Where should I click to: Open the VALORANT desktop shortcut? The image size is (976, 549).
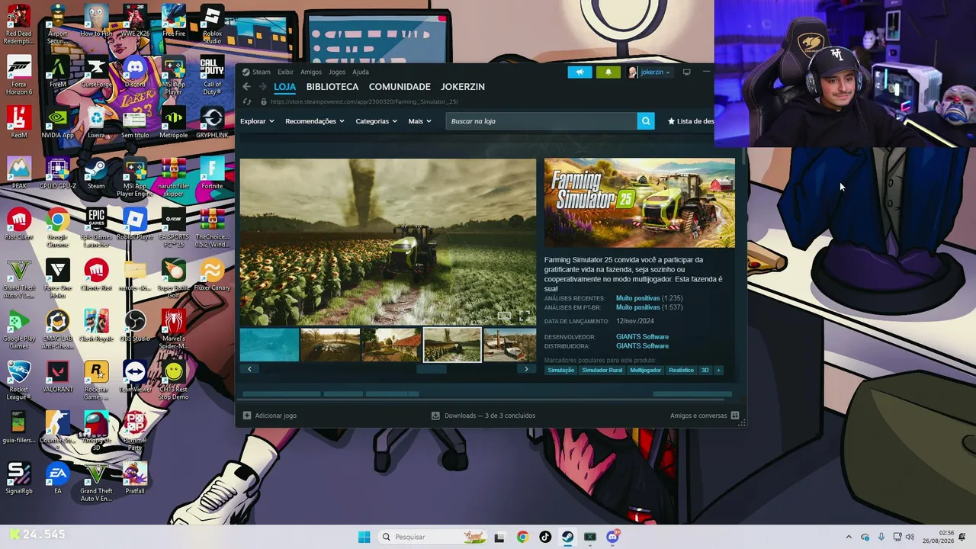tap(57, 377)
